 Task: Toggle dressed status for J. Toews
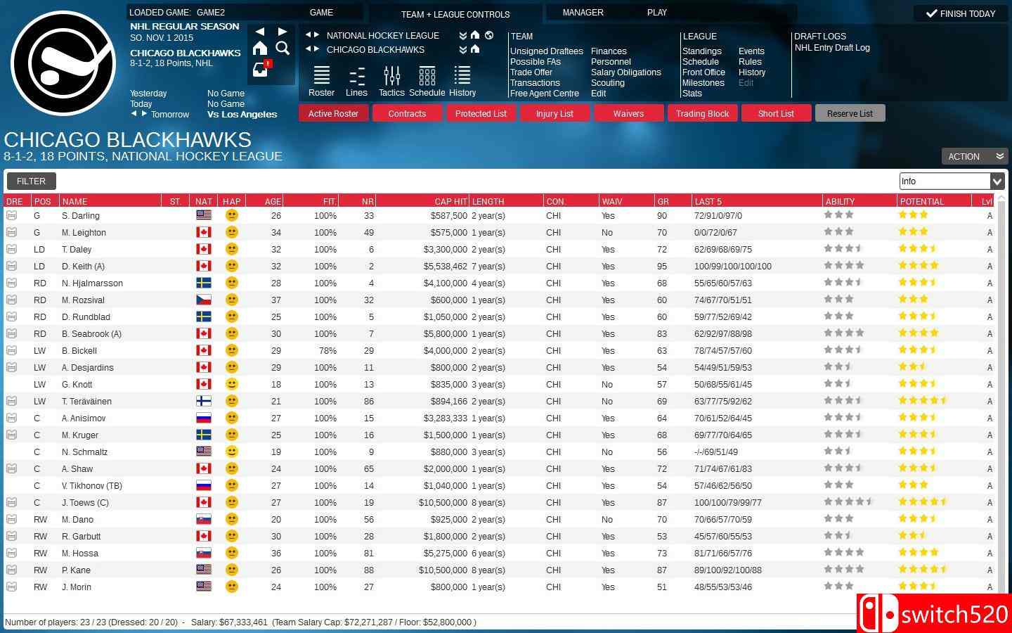coord(12,502)
